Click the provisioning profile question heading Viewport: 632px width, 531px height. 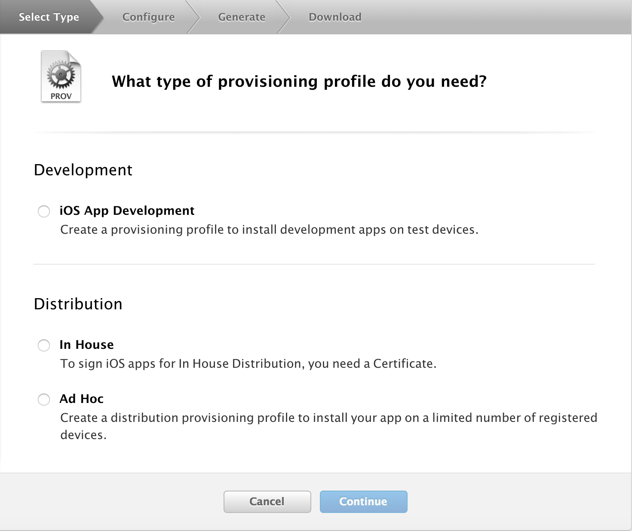tap(299, 81)
